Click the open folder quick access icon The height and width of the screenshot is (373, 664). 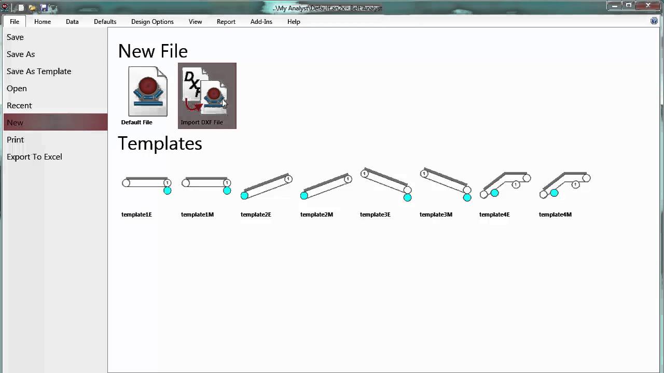tap(32, 8)
